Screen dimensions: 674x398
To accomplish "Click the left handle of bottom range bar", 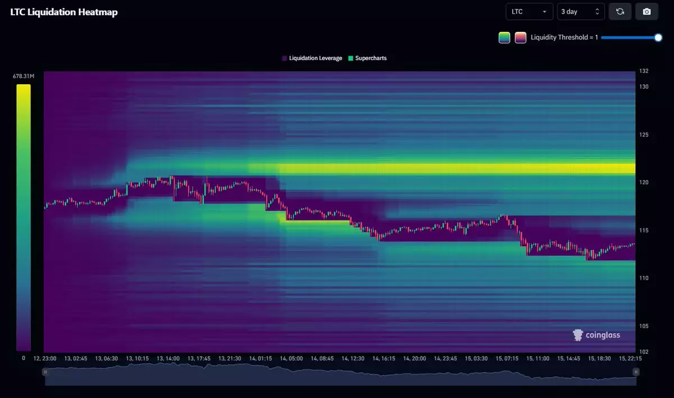I will point(45,372).
